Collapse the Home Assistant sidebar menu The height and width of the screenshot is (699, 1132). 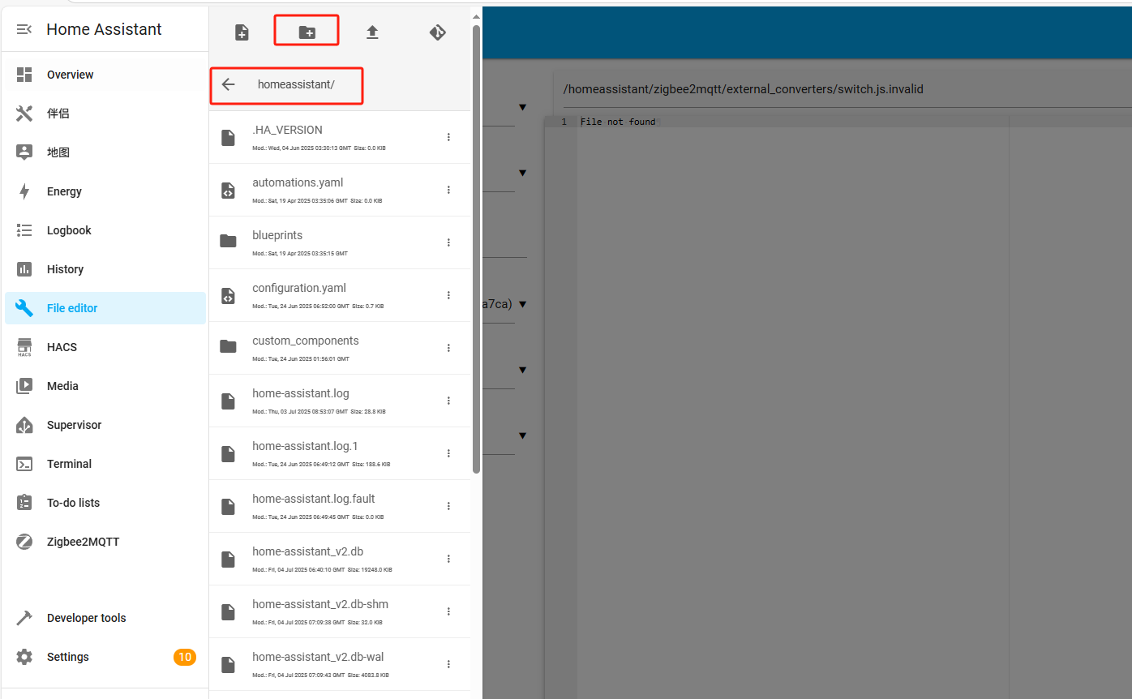click(24, 29)
